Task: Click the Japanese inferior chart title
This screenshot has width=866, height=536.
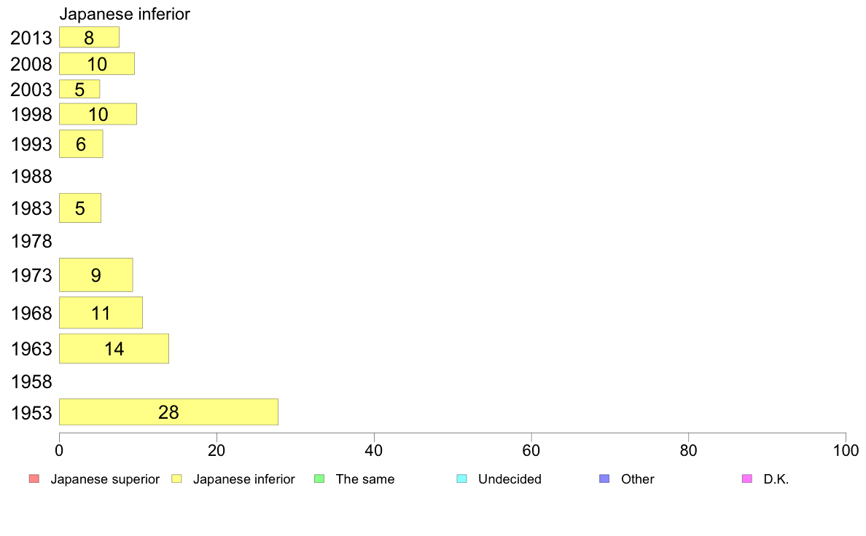Action: click(125, 14)
